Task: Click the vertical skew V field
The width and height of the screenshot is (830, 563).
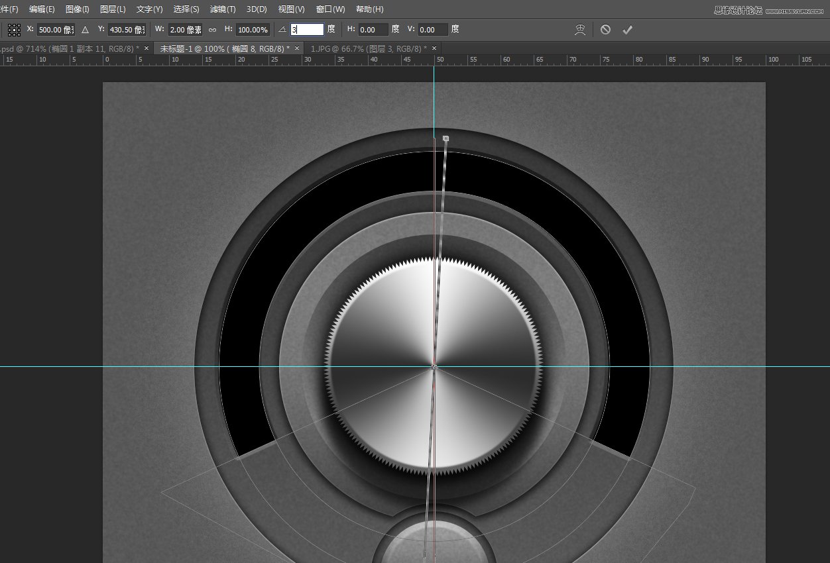Action: pyautogui.click(x=433, y=30)
